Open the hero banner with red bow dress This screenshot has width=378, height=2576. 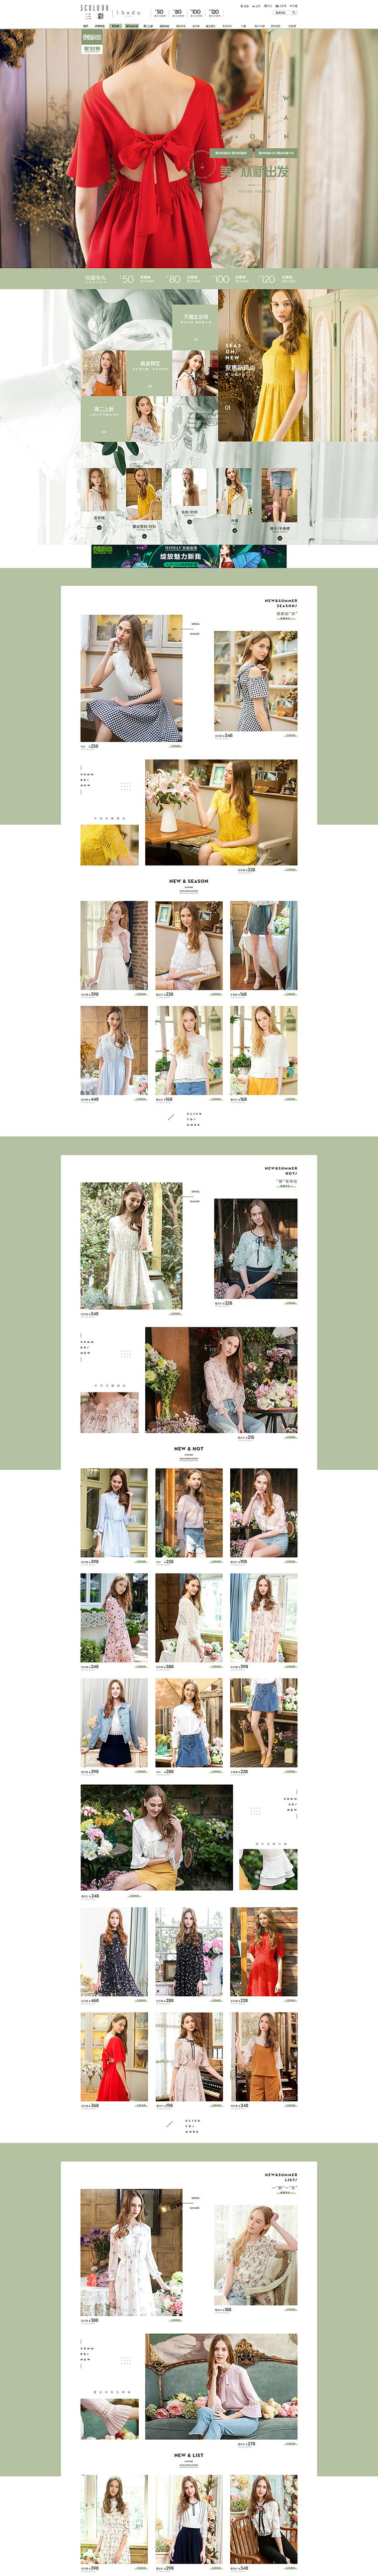[x=189, y=148]
